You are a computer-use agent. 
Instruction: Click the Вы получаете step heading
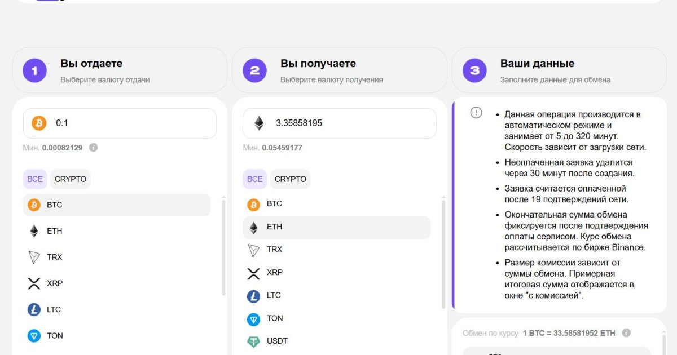click(318, 64)
